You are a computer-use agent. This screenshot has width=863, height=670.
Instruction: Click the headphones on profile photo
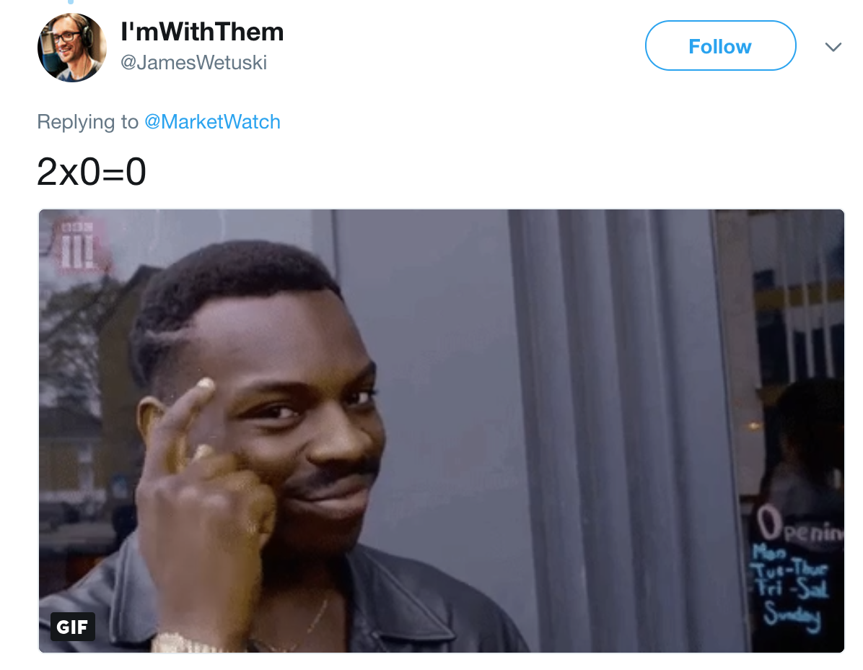[87, 33]
